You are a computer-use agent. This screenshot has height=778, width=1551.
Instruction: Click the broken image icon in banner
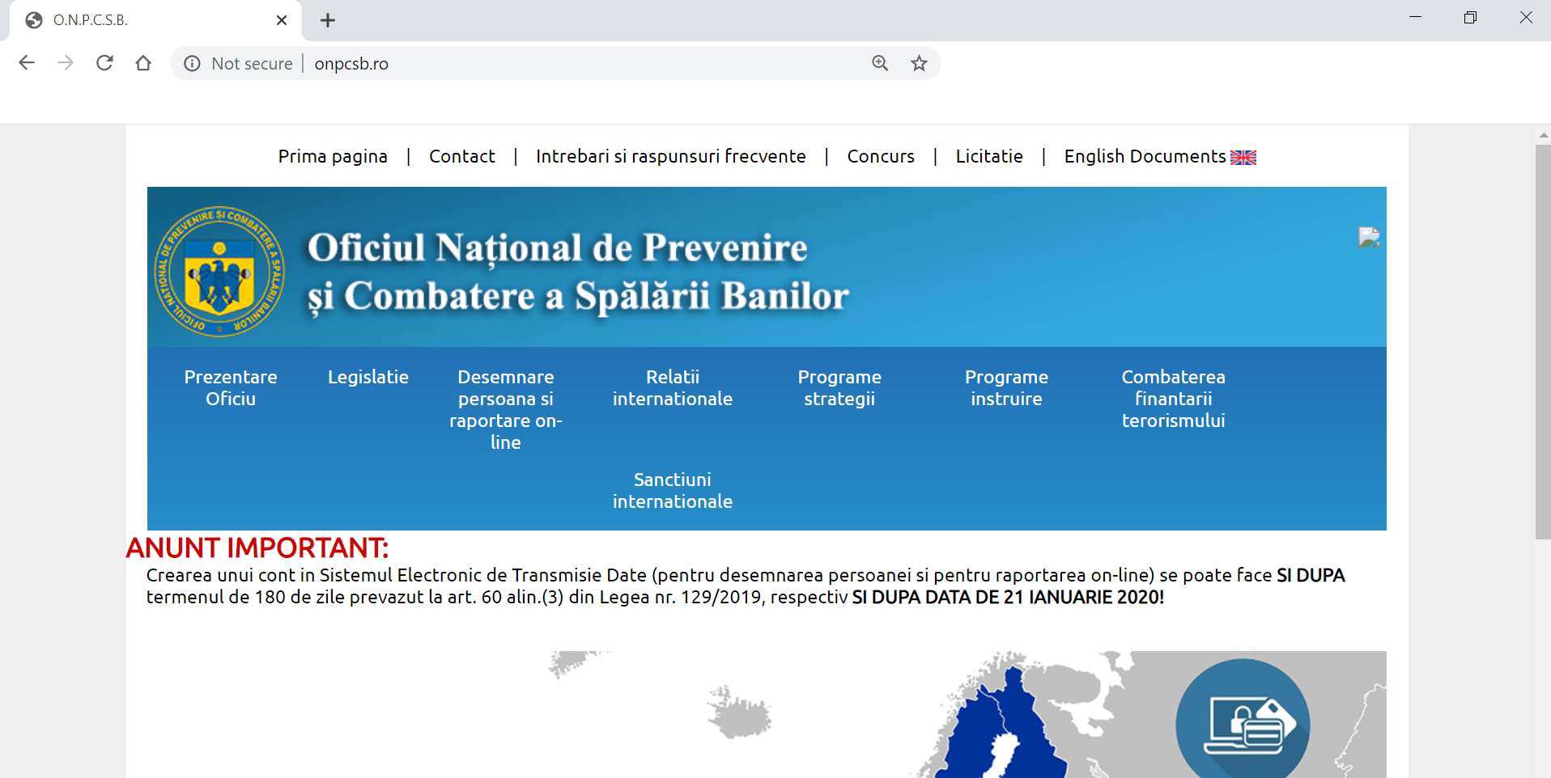coord(1369,237)
